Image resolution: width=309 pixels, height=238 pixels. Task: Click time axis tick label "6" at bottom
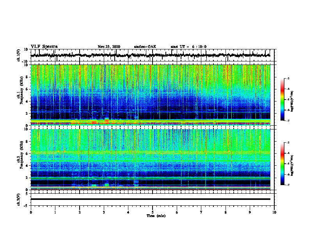177,212
